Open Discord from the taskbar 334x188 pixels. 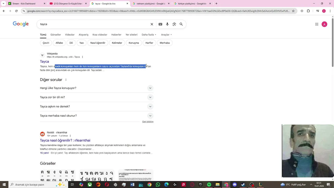[235, 185]
